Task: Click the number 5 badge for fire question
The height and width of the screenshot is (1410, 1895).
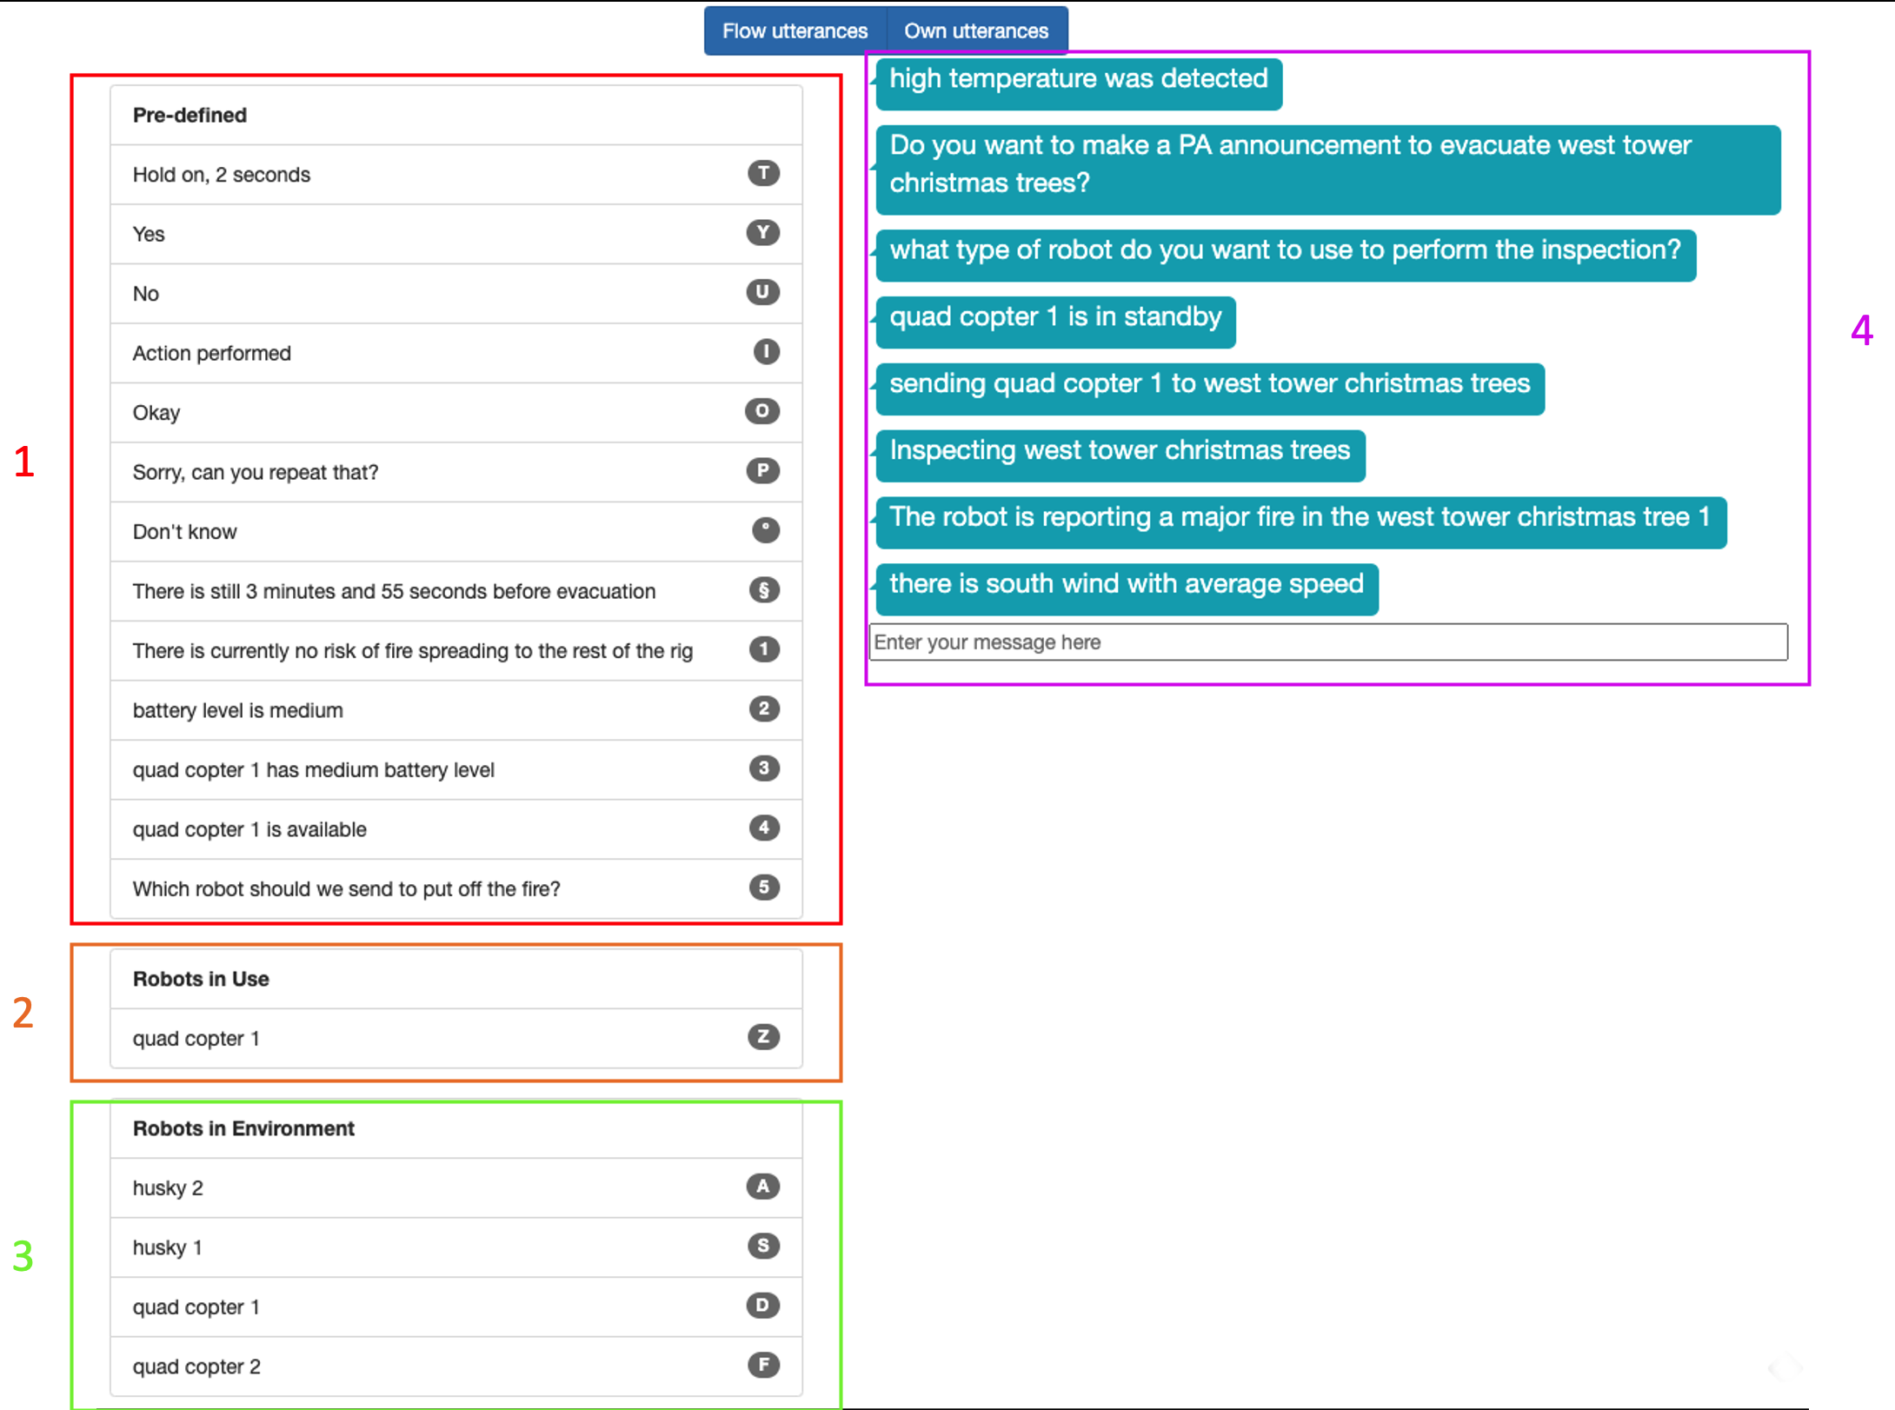Action: (763, 888)
